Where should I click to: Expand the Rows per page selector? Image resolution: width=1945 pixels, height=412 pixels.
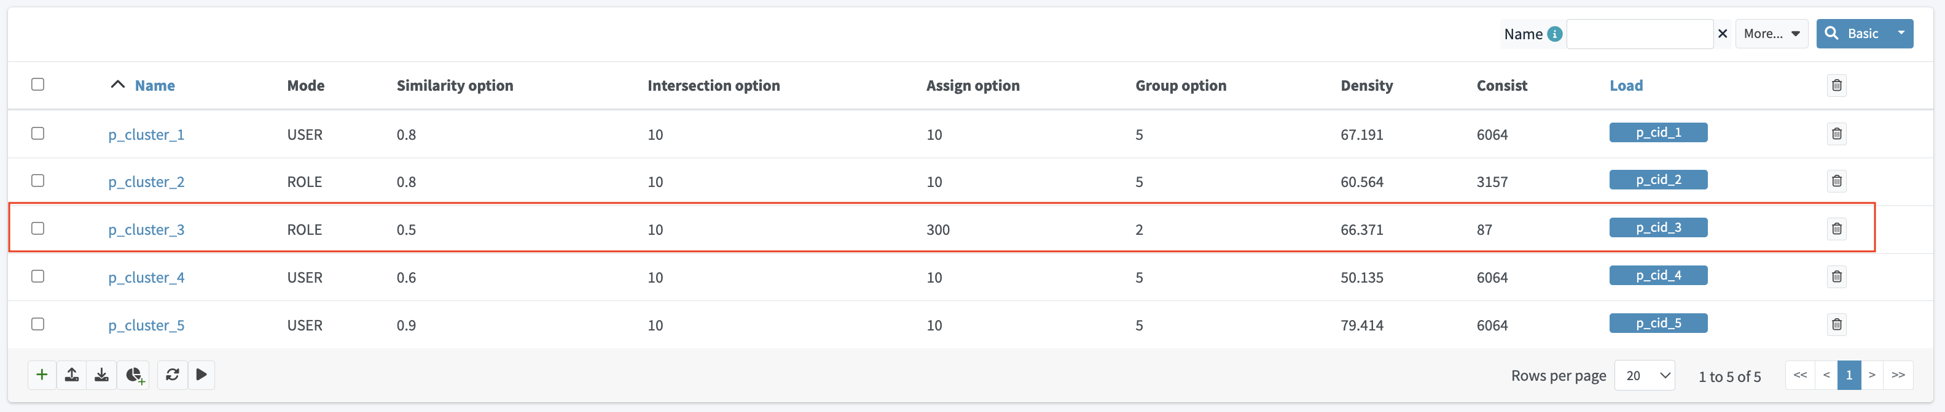[x=1644, y=375]
